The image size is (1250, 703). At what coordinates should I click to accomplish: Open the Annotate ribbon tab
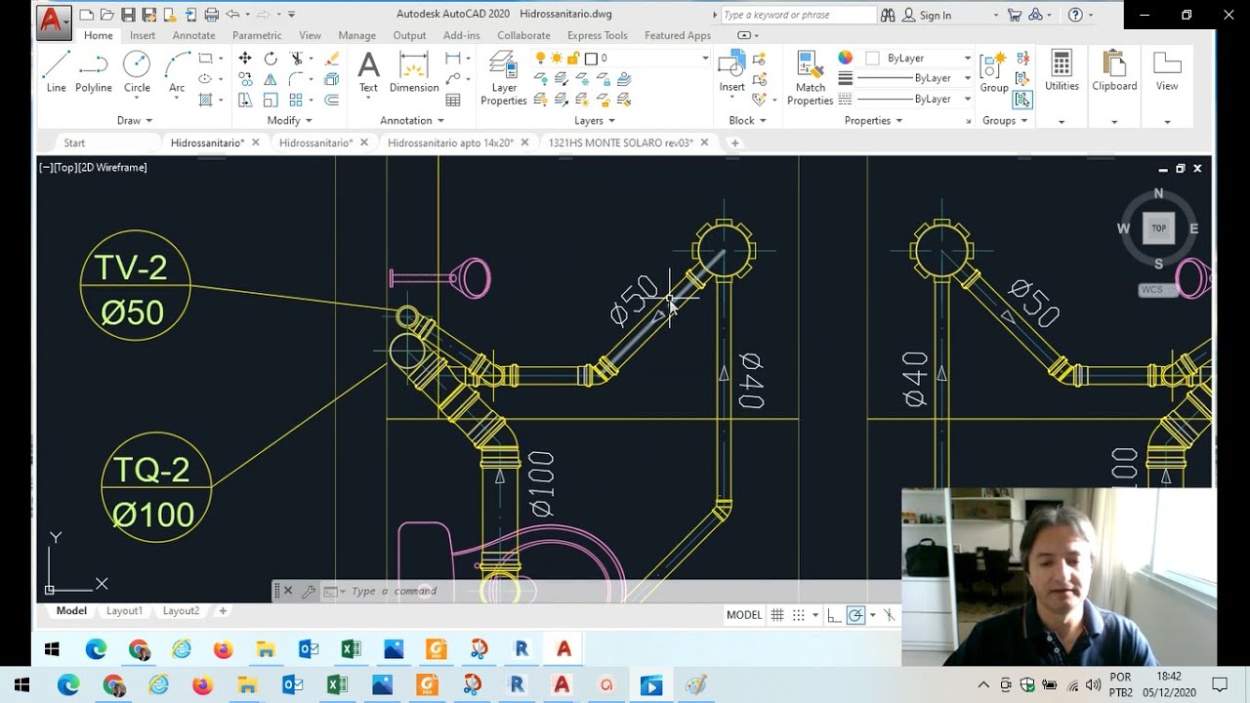pyautogui.click(x=193, y=35)
